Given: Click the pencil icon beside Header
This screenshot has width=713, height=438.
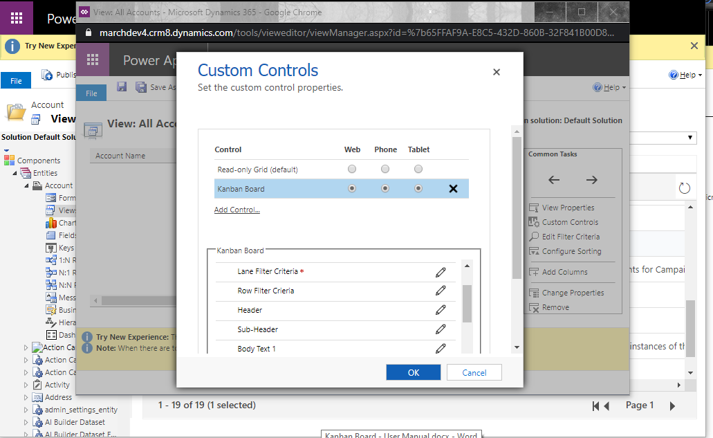Looking at the screenshot, I should pos(441,311).
